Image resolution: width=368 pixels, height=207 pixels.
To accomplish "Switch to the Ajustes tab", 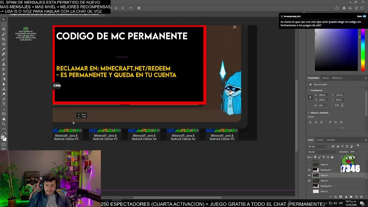I will pyautogui.click(x=325, y=78).
